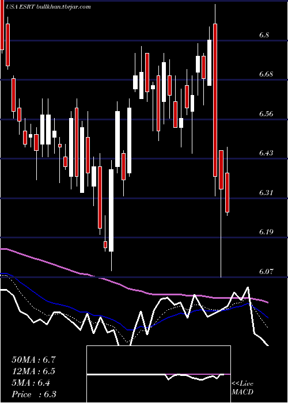Select the 6.19 price axis label
Screen dimensions: 288x403
coord(266,232)
